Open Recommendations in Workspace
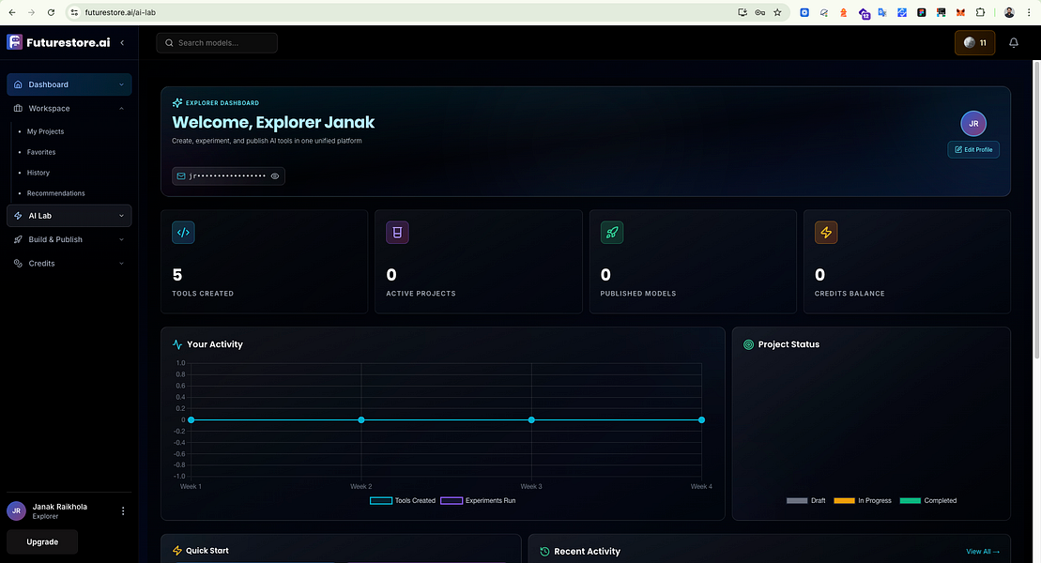The image size is (1041, 563). click(x=55, y=193)
